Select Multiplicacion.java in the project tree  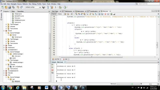coord(19,20)
